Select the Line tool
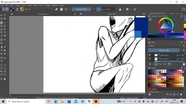The height and width of the screenshot is (104, 186). click(5, 23)
